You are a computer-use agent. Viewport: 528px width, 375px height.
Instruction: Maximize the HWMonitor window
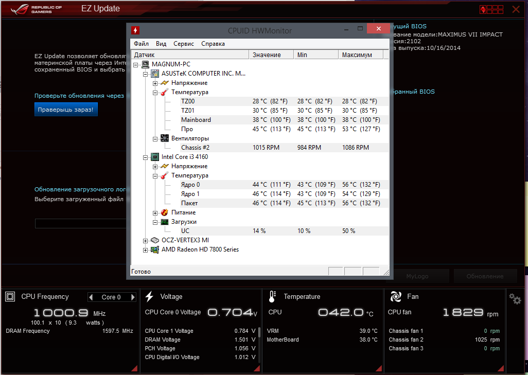(x=360, y=29)
